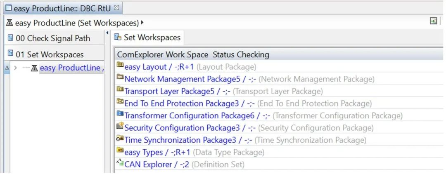Open the breadcrumb arrow after Set Workspaces
Screen dimensions: 446x174
coord(142,22)
